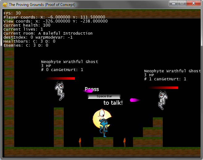The width and height of the screenshot is (203, 160).
Task: Maximize the Proving Grounds window
Action: coord(182,3)
